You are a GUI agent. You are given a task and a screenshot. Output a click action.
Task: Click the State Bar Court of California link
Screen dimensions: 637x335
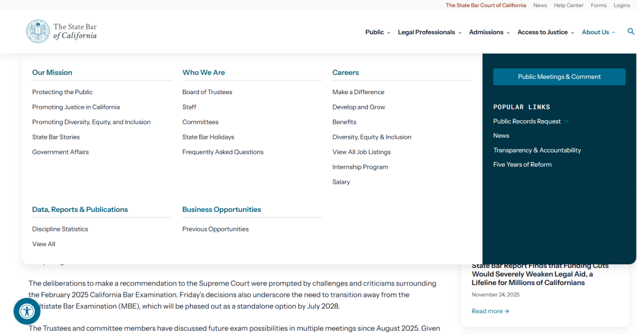pyautogui.click(x=485, y=5)
